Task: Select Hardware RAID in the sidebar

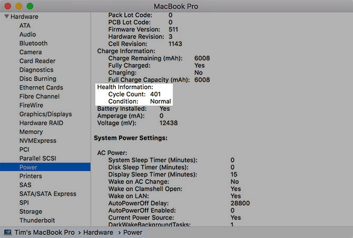Action: tap(41, 123)
